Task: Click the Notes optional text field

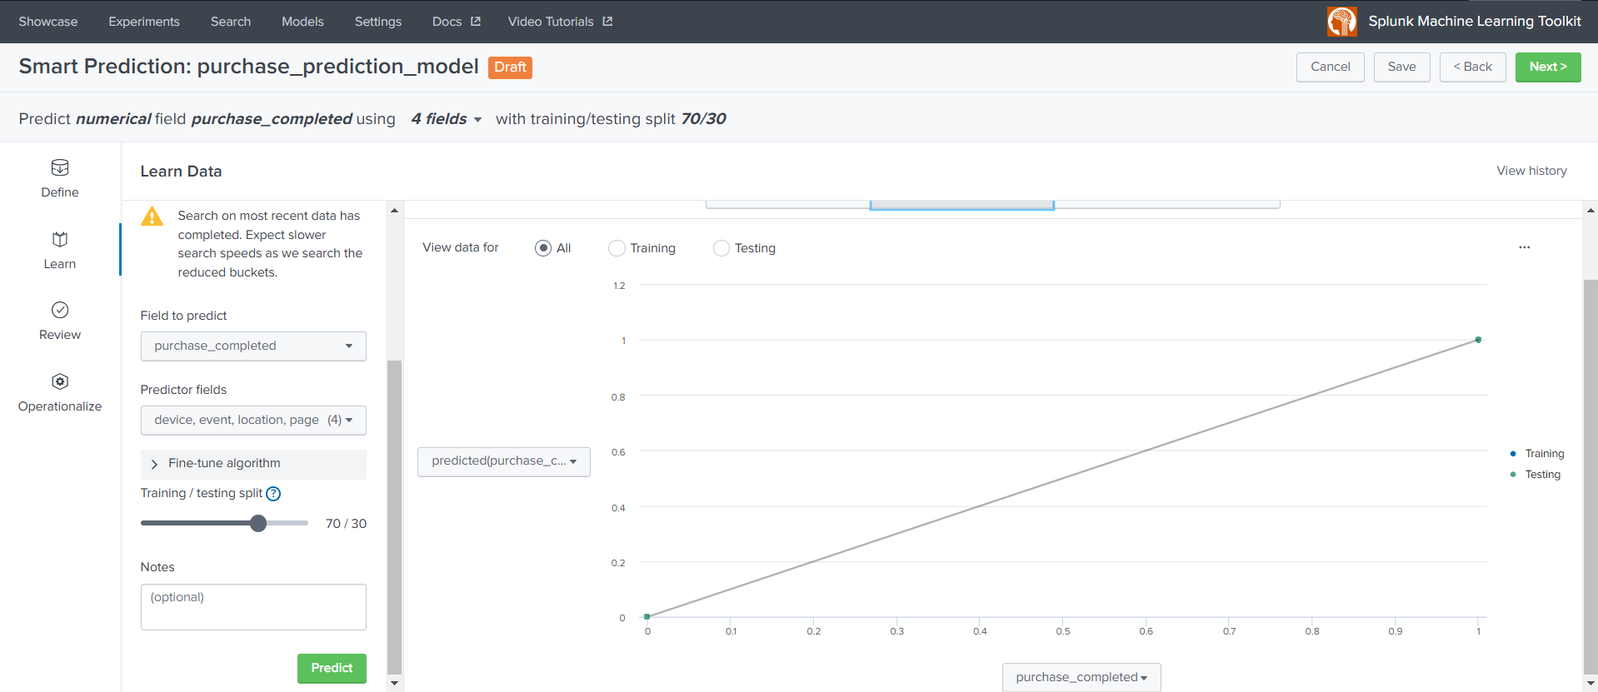Action: (253, 607)
